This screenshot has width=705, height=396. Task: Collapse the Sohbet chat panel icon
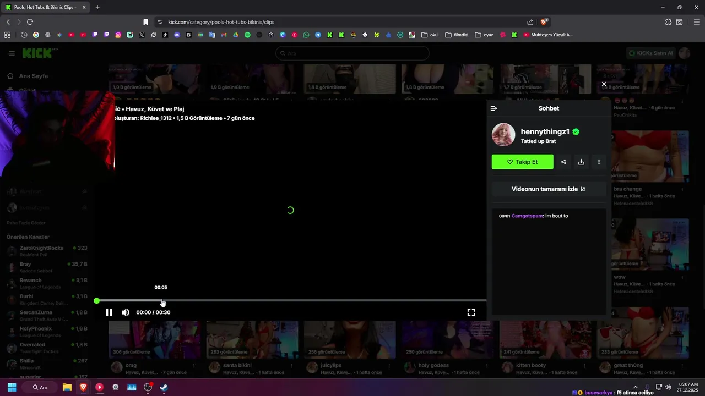[x=493, y=108]
